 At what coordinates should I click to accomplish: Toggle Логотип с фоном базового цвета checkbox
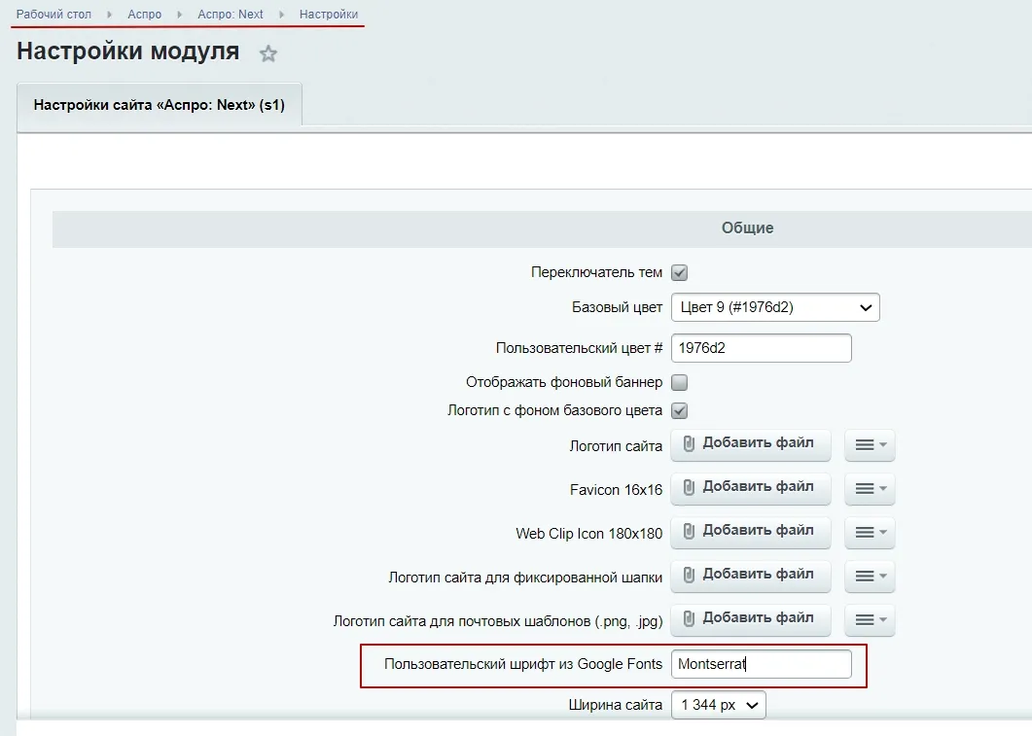pos(679,410)
